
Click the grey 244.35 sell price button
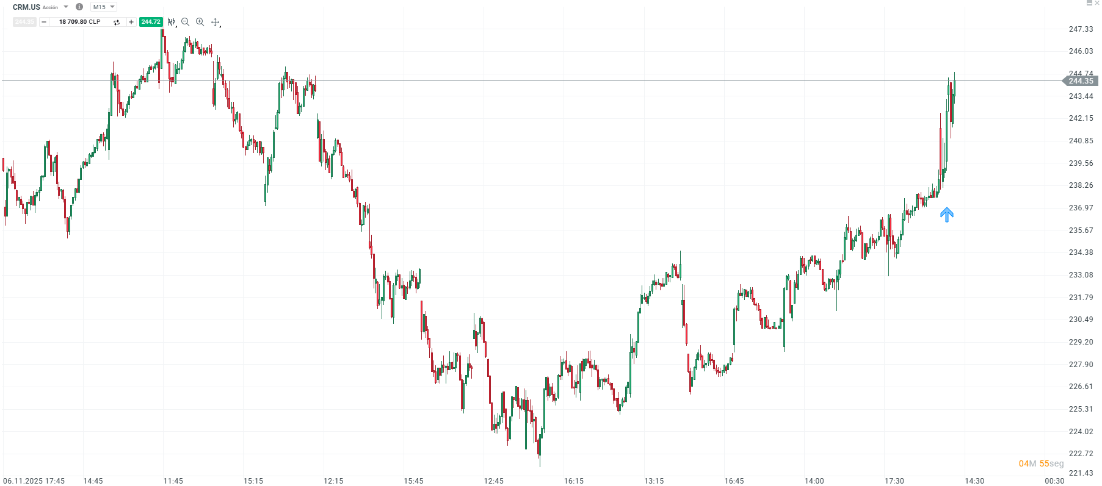24,22
